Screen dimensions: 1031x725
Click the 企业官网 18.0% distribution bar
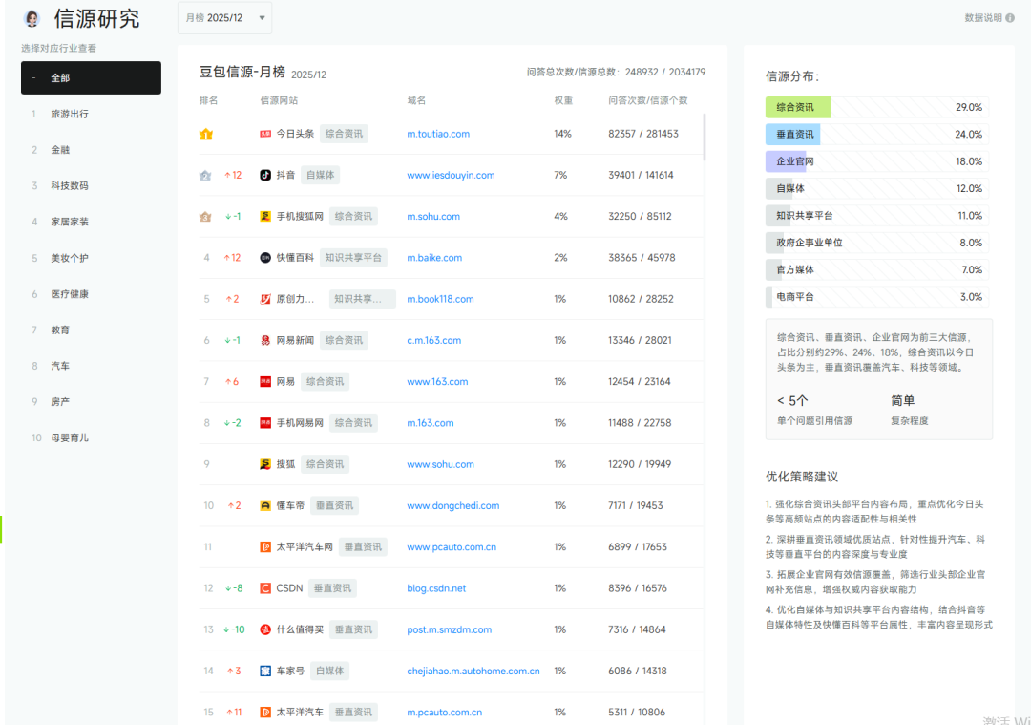877,161
